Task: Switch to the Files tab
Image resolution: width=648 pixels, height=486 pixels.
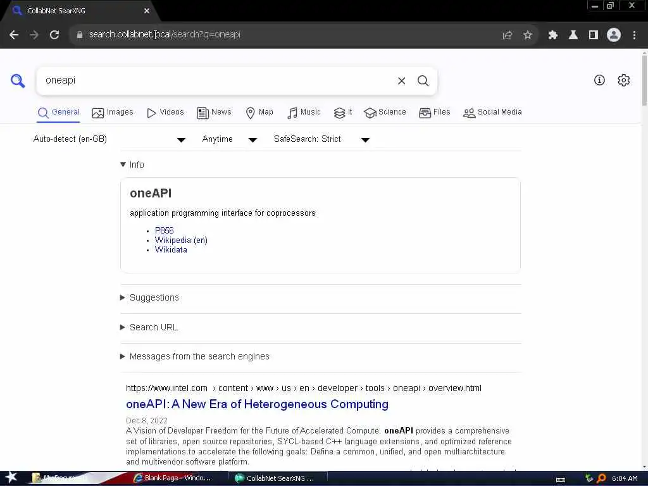Action: [434, 113]
